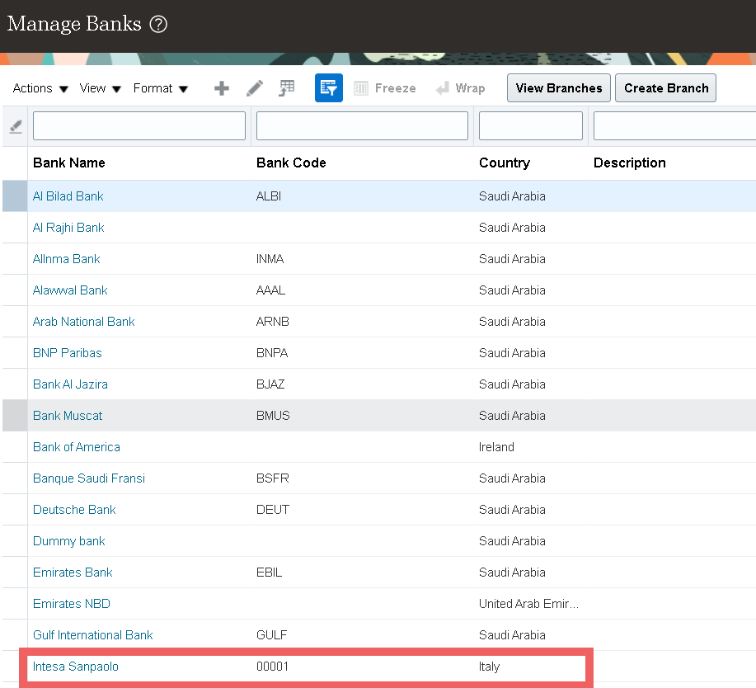The image size is (756, 688).
Task: Select the Edit (pencil) icon
Action: pos(254,87)
